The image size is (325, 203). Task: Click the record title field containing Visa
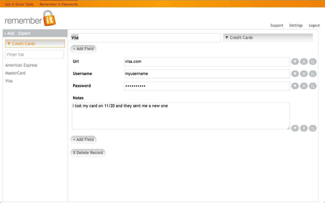click(x=145, y=38)
